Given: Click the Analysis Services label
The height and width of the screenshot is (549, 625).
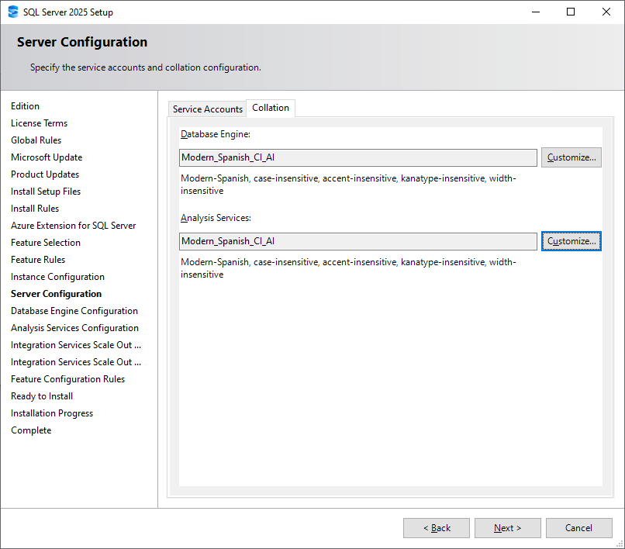Looking at the screenshot, I should (216, 218).
